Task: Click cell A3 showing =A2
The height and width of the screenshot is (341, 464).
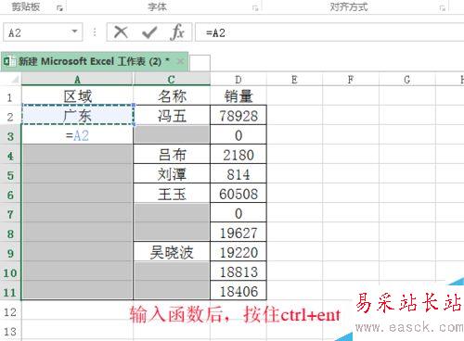Action: 77,135
